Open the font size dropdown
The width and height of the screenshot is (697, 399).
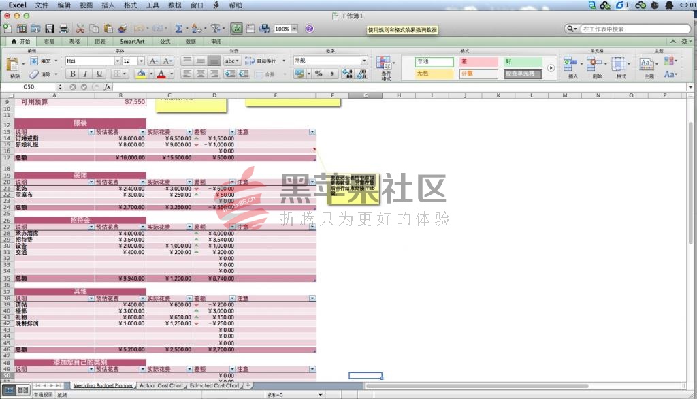pos(142,61)
